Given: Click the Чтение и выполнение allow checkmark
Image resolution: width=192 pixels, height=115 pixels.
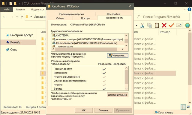Looking at the screenshot, I should pyautogui.click(x=104, y=77).
